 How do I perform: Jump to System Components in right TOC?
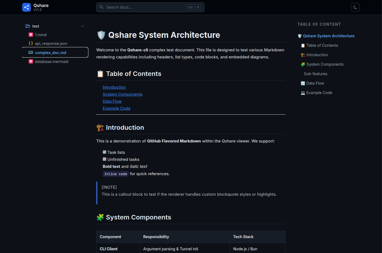tap(322, 64)
